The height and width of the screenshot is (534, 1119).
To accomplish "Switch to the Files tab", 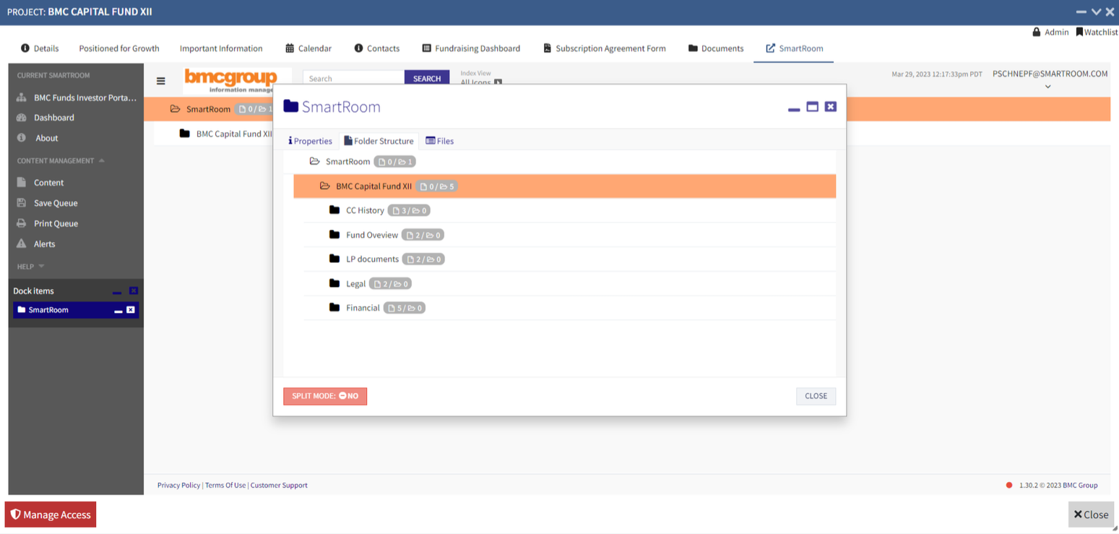I will (440, 141).
